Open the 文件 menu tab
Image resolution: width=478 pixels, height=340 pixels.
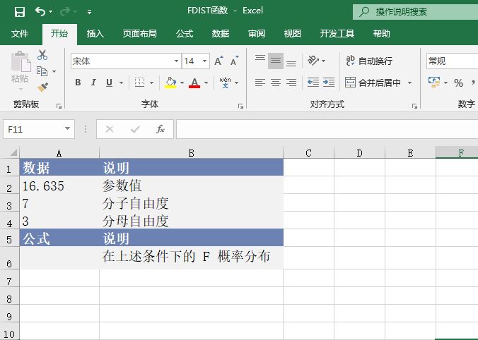pyautogui.click(x=20, y=33)
